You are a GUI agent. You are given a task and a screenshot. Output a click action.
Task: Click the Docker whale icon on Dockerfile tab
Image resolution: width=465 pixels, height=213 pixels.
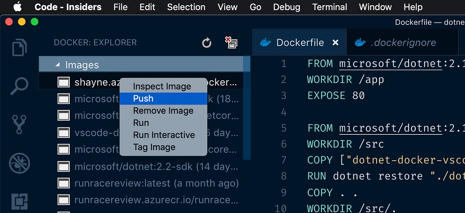click(265, 43)
